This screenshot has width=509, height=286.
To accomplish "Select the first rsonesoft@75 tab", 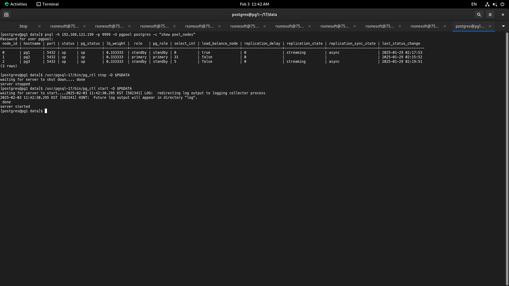I will pos(64,26).
